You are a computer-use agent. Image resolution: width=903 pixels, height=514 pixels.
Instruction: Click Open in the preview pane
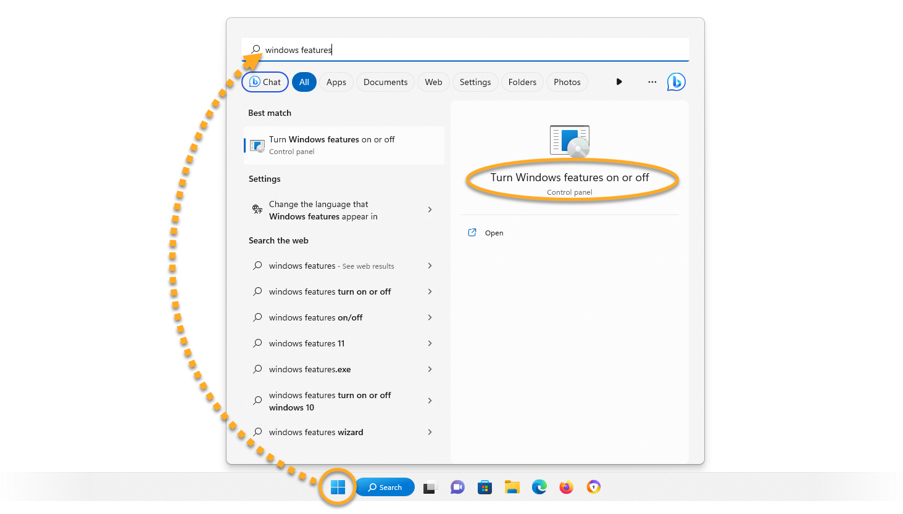point(494,233)
